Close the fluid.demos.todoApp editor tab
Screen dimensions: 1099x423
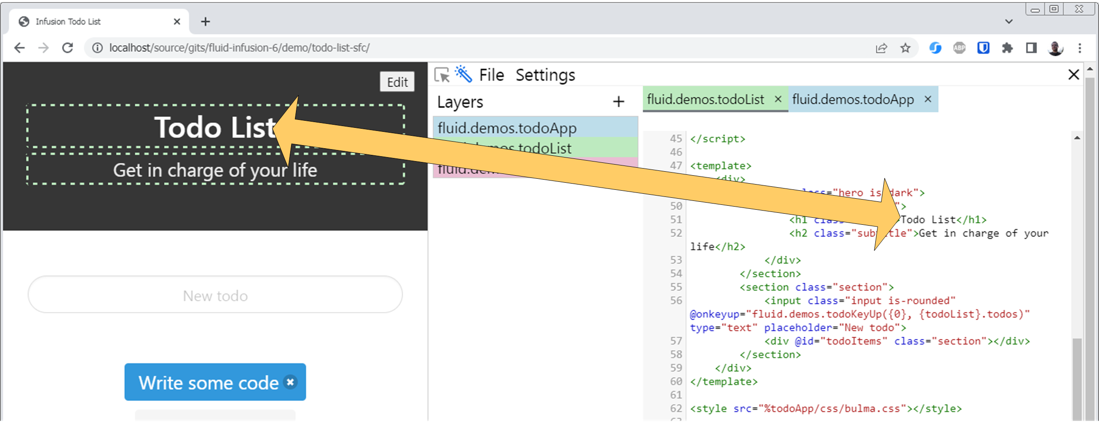928,99
